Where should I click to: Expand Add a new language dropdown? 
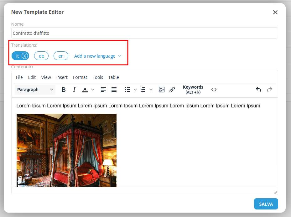tap(98, 56)
